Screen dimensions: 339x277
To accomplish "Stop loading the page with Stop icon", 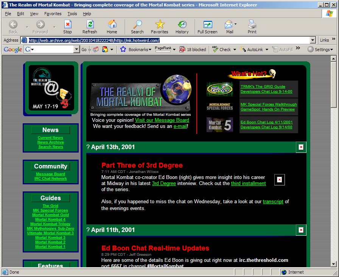I will (x=67, y=25).
